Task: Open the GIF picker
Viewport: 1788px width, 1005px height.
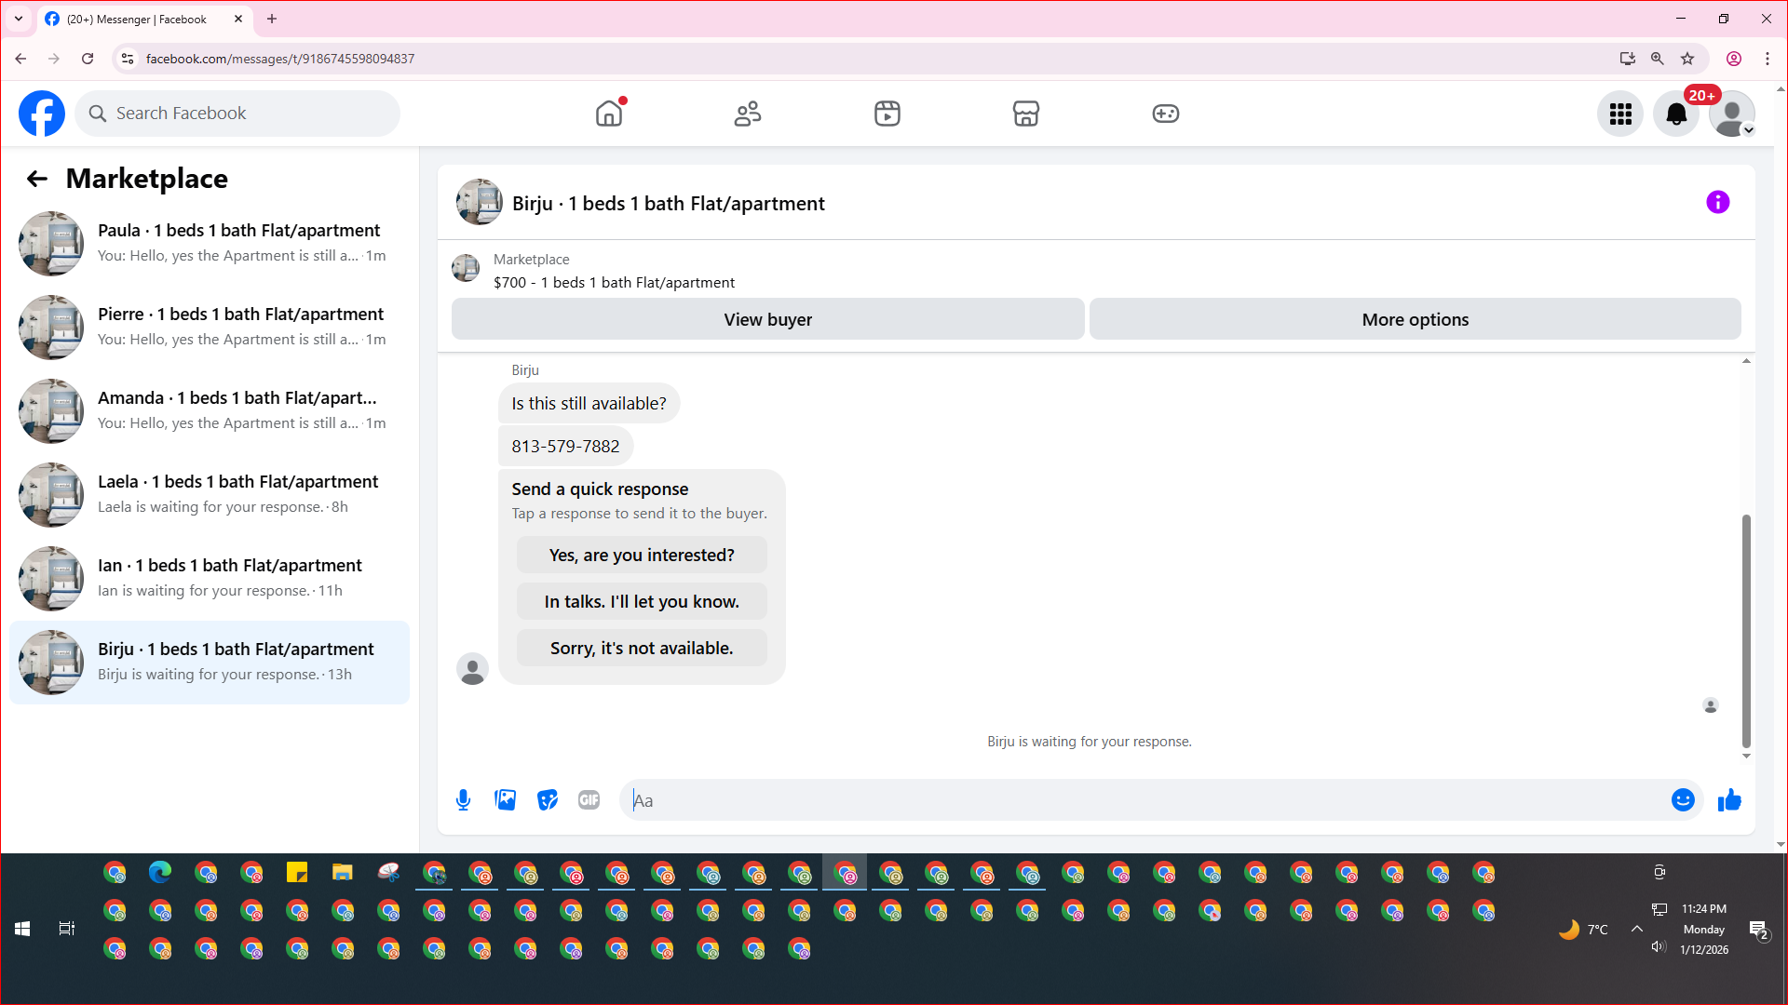Action: click(x=589, y=800)
